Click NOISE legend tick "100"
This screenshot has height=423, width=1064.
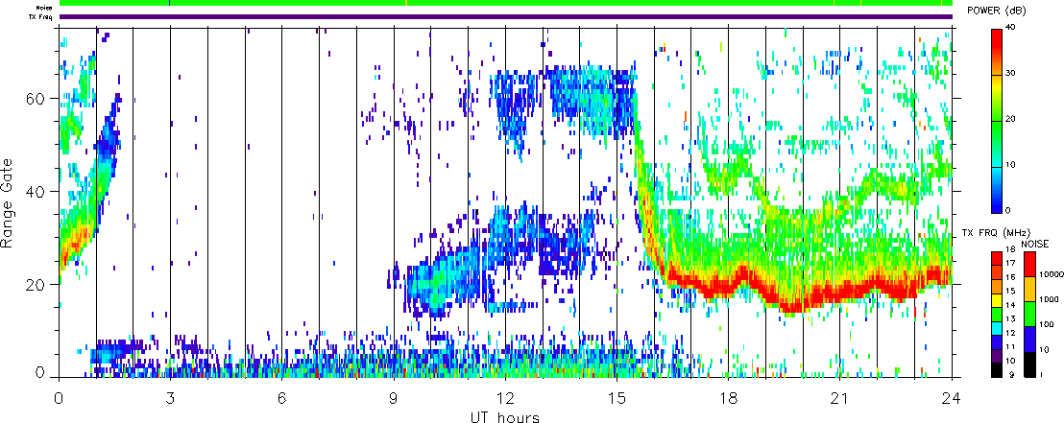tap(1047, 324)
